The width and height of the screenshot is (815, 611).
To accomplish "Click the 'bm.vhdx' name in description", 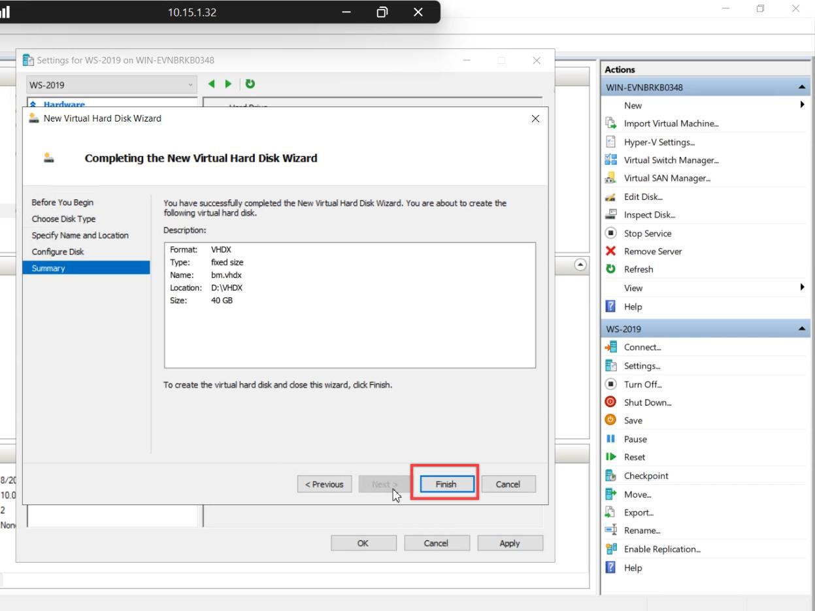I will [x=226, y=275].
